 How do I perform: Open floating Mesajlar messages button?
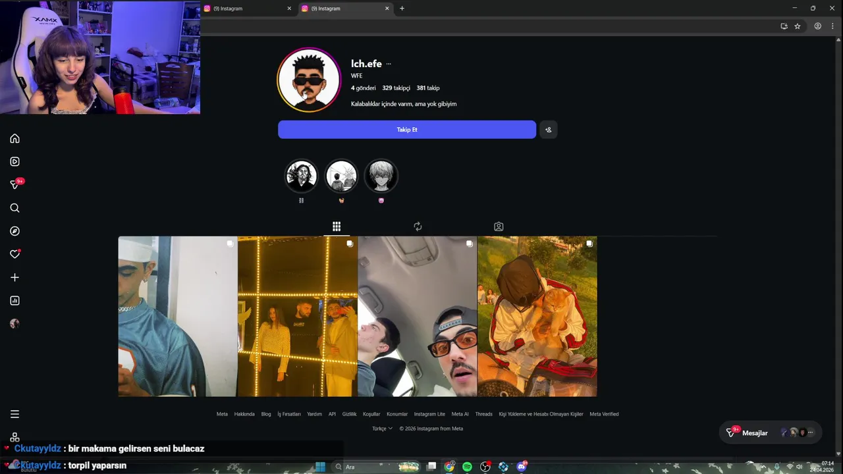tap(771, 433)
